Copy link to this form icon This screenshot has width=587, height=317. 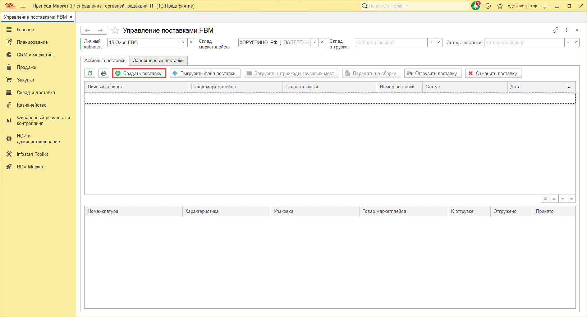(x=555, y=30)
